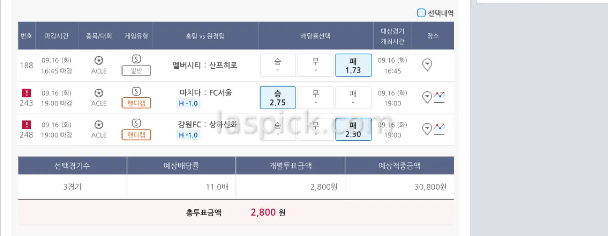Screen dimensions: 608x236
Task: Deselect 패 1.73 for 멜버시티 match
Action: 353,65
